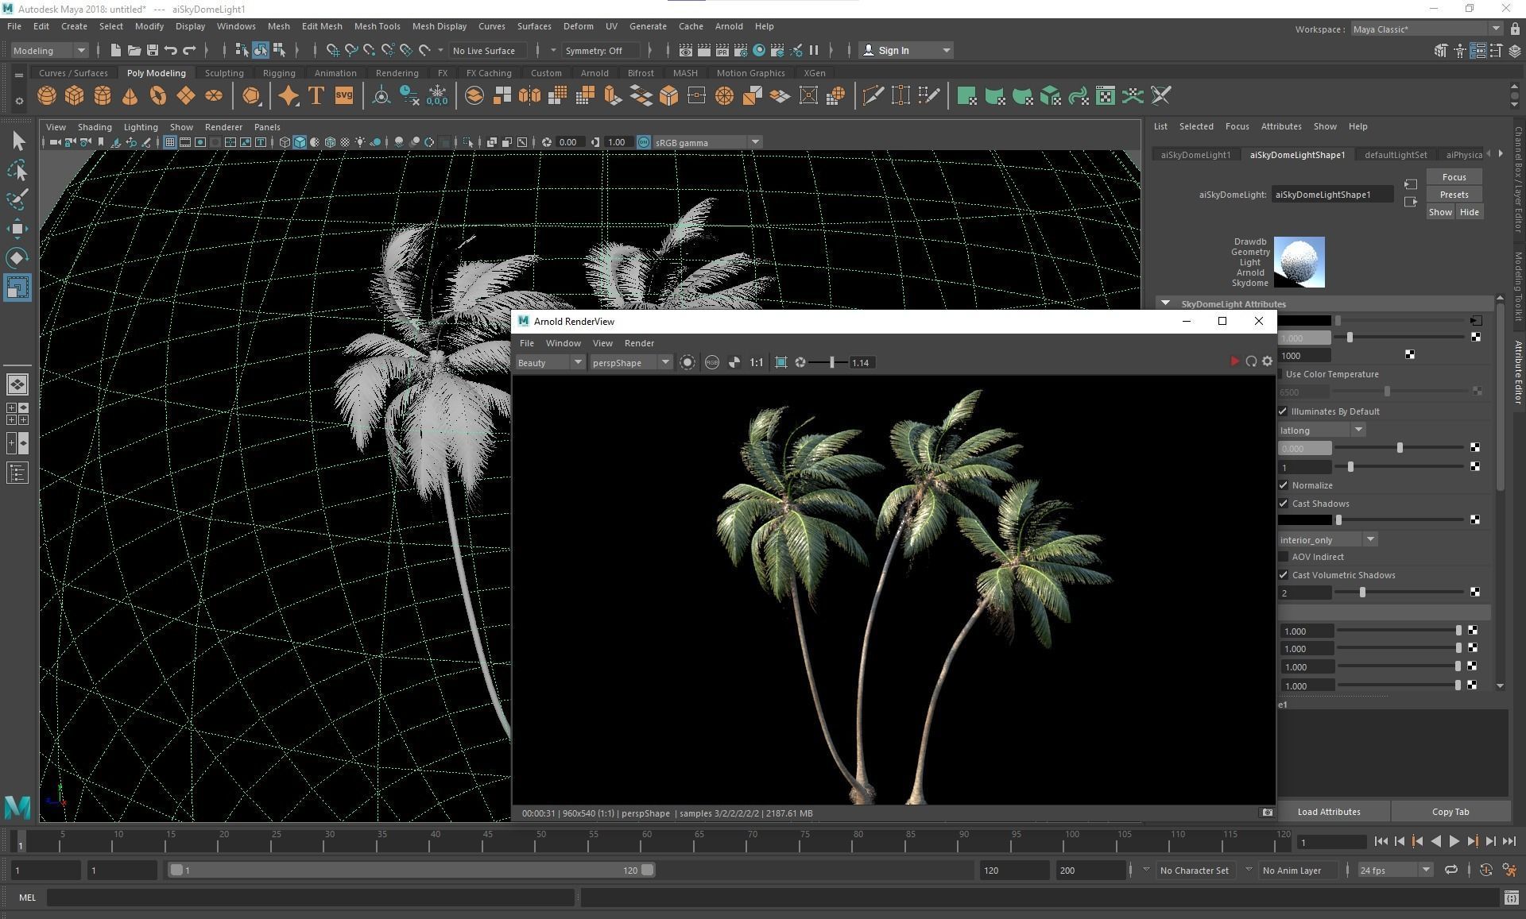1526x919 pixels.
Task: Switch to the Rendering shelf tab
Action: click(x=397, y=73)
